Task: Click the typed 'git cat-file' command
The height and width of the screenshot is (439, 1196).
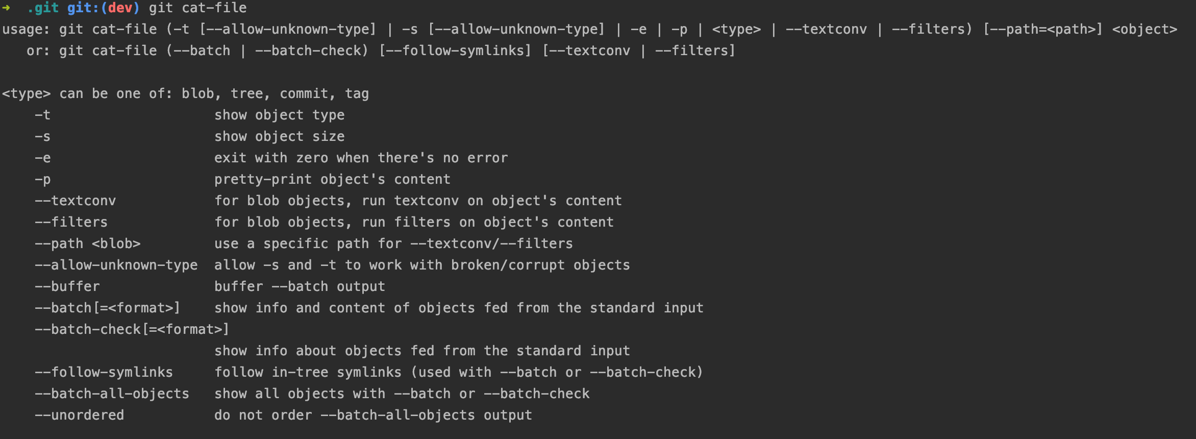Action: click(198, 8)
